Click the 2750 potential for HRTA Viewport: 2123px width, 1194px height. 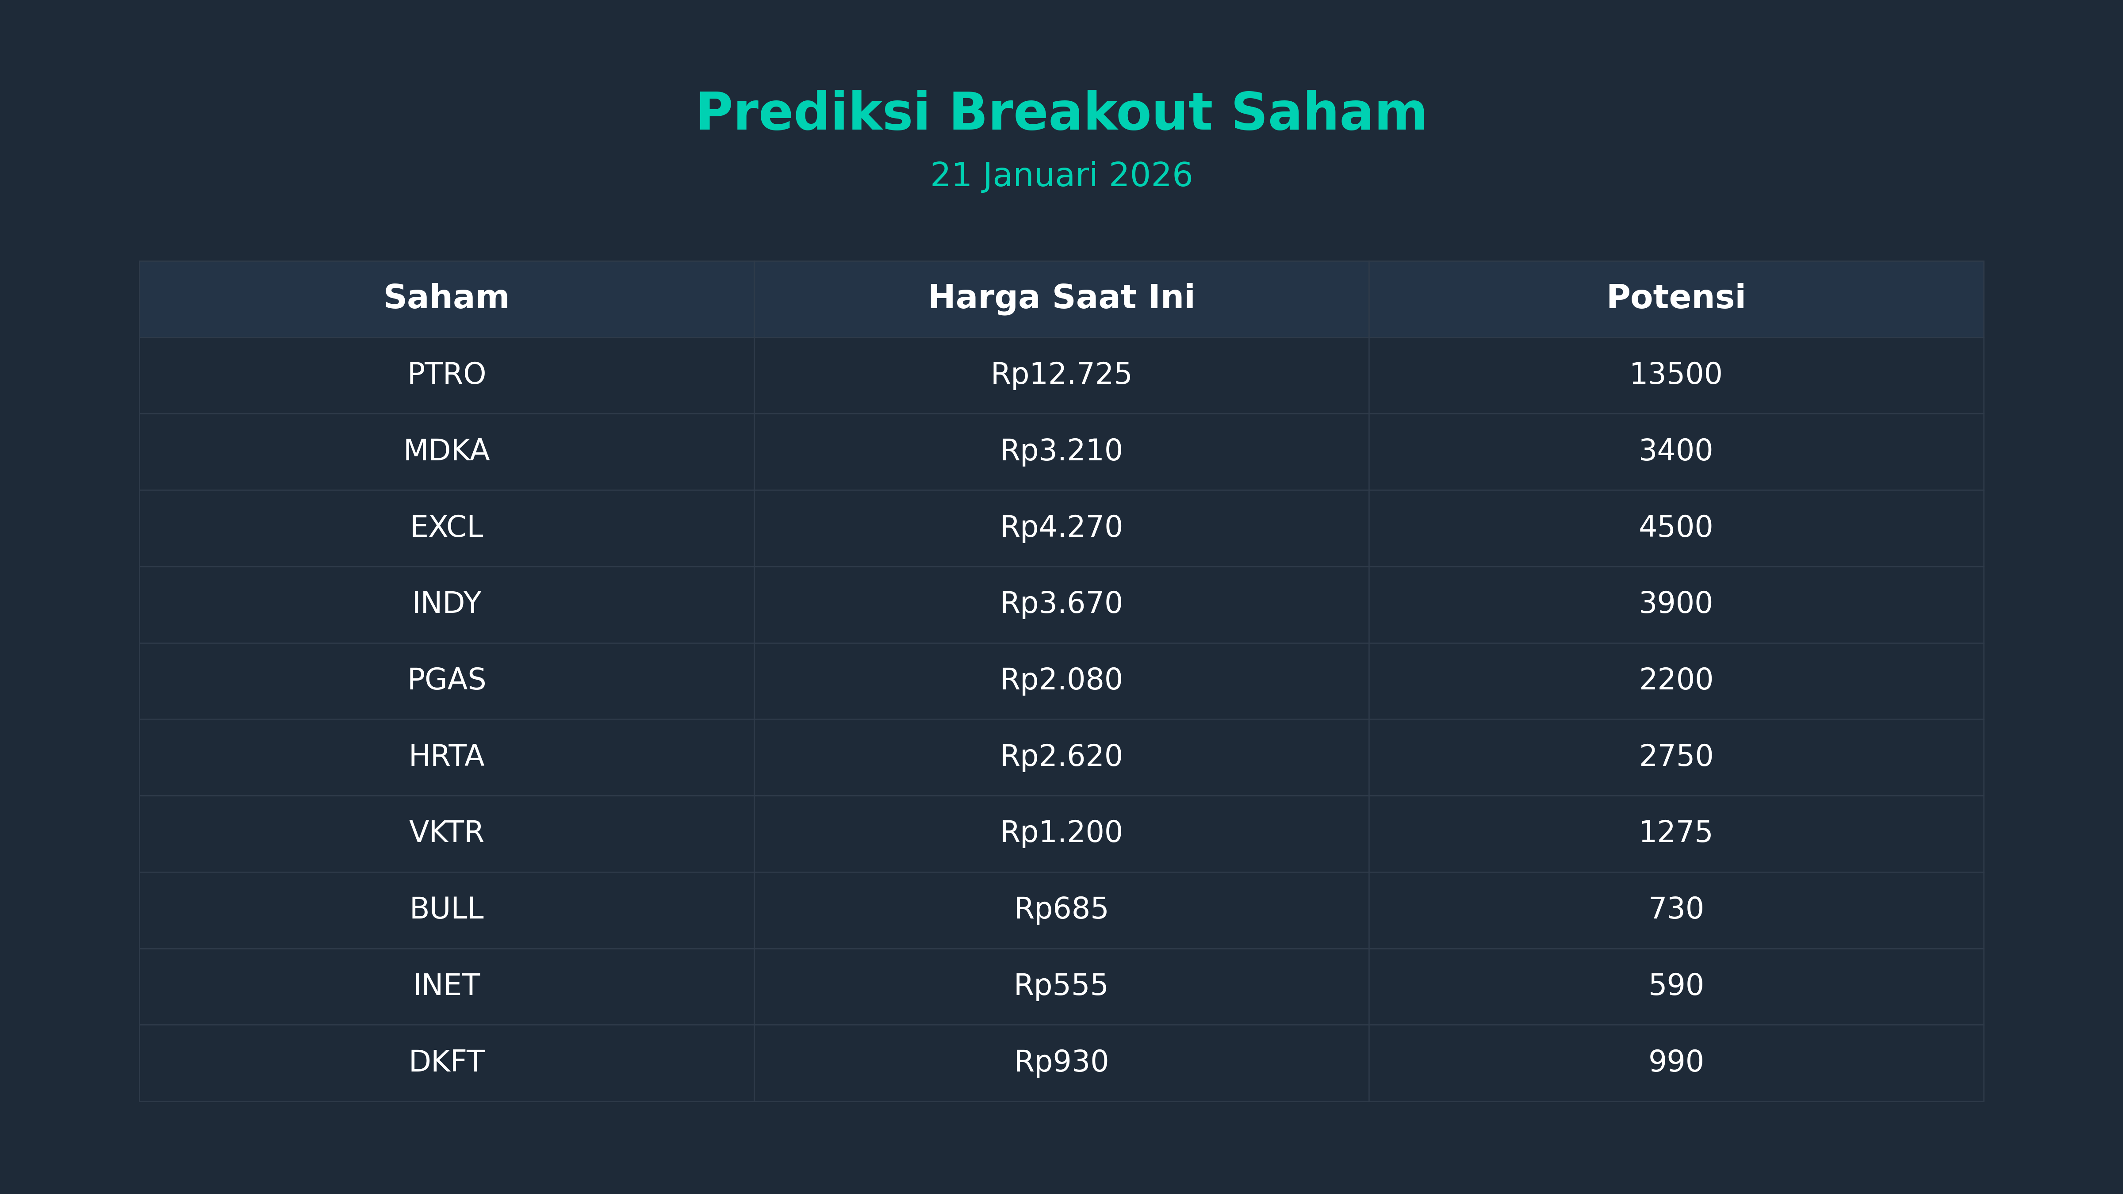(1675, 757)
